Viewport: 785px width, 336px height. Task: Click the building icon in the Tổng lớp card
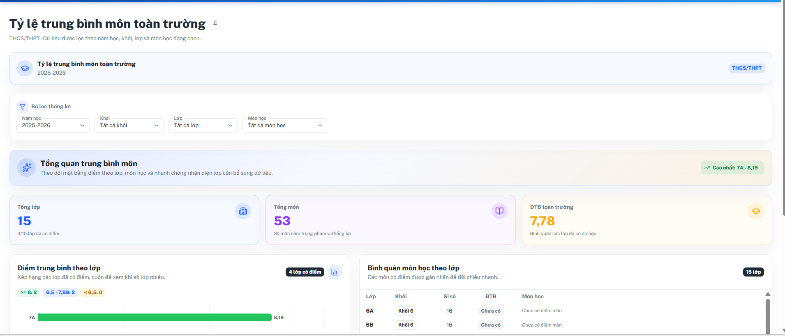(243, 211)
